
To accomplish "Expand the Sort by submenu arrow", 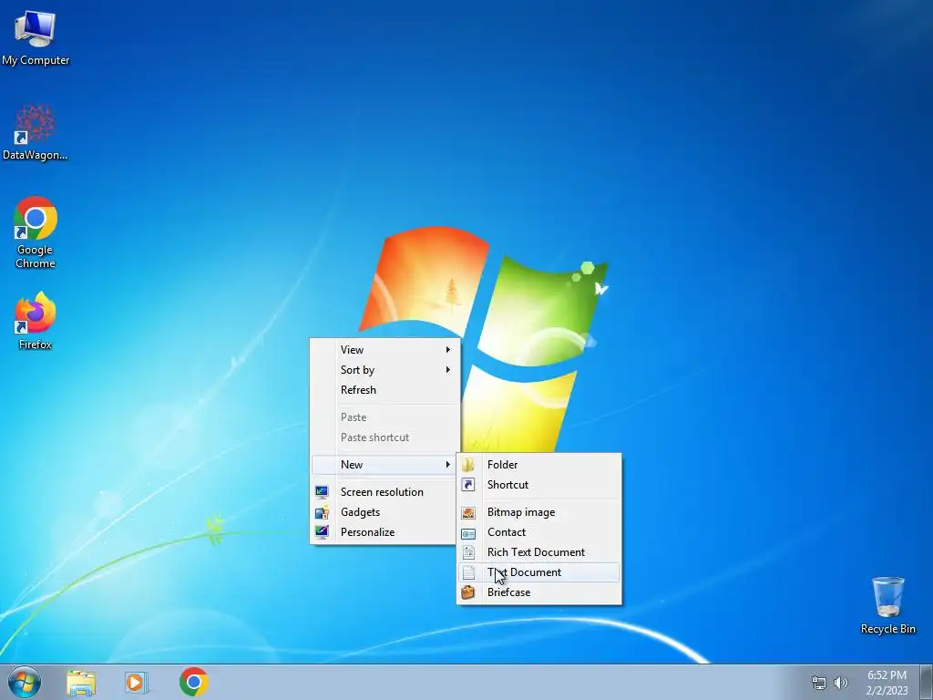I will [x=448, y=370].
